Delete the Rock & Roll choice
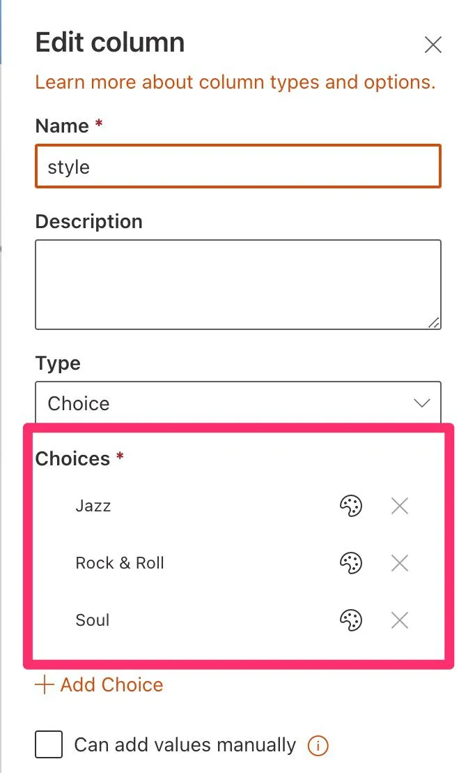Viewport: 475px width, 773px height. point(400,563)
